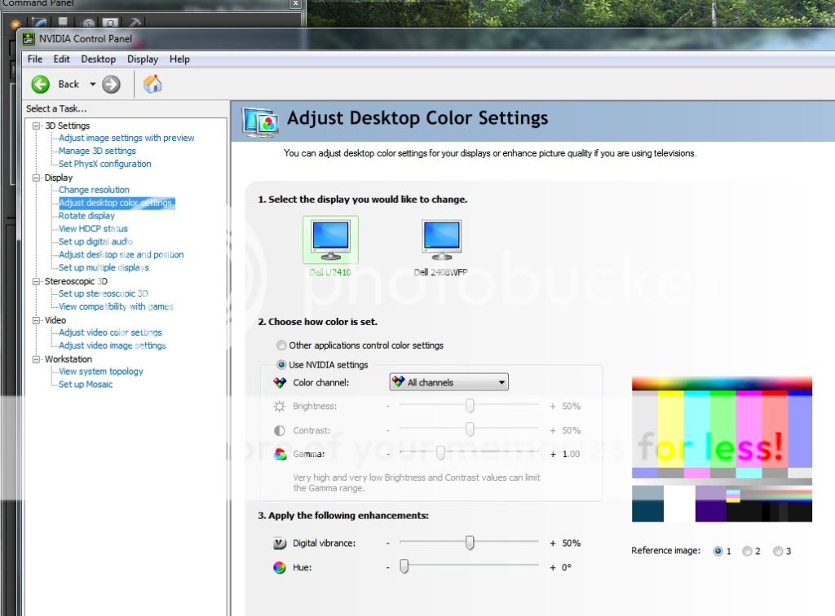Open the Color channel dropdown

tap(448, 382)
